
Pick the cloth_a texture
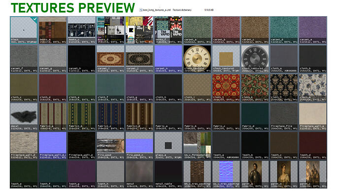pos(284,59)
